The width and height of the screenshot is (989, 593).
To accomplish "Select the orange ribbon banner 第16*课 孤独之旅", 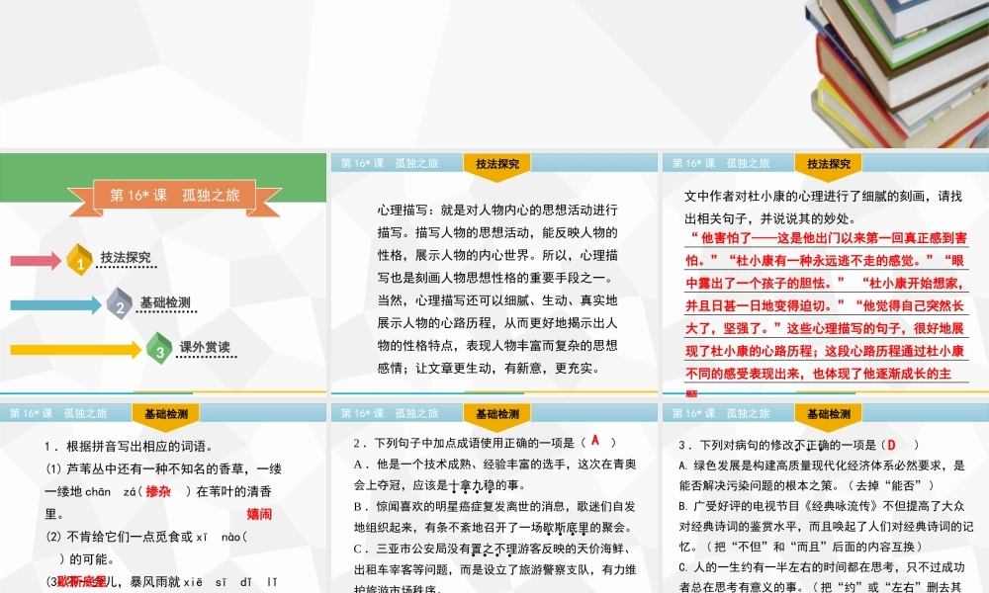I will 175,197.
